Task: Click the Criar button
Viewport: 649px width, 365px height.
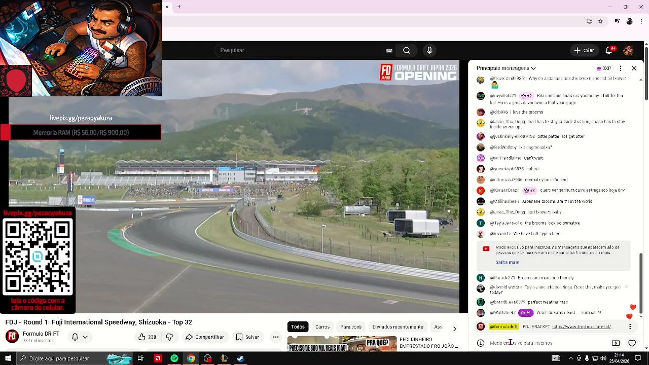Action: click(584, 50)
